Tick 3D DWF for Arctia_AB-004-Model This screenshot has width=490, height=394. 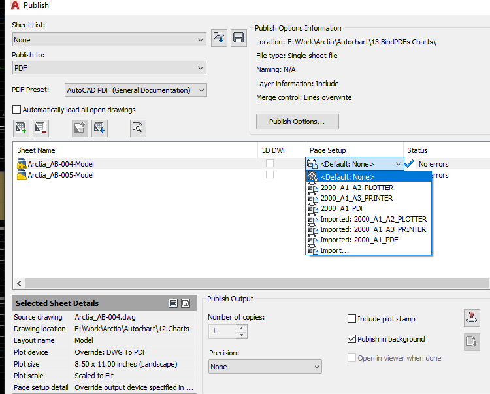coord(270,163)
